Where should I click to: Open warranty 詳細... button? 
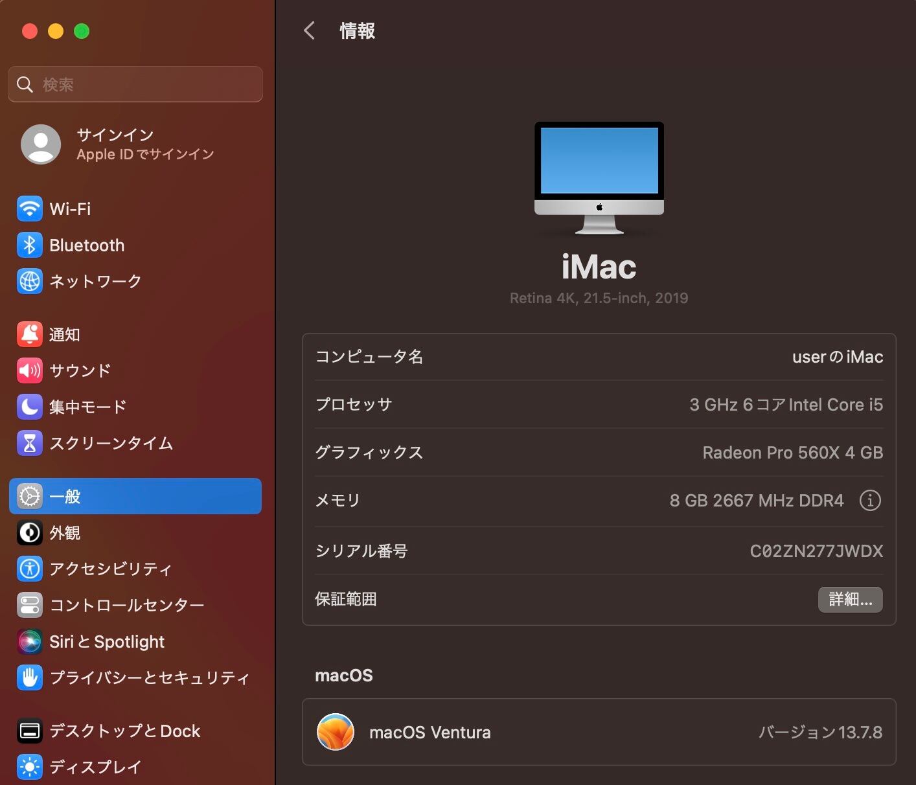(x=851, y=599)
